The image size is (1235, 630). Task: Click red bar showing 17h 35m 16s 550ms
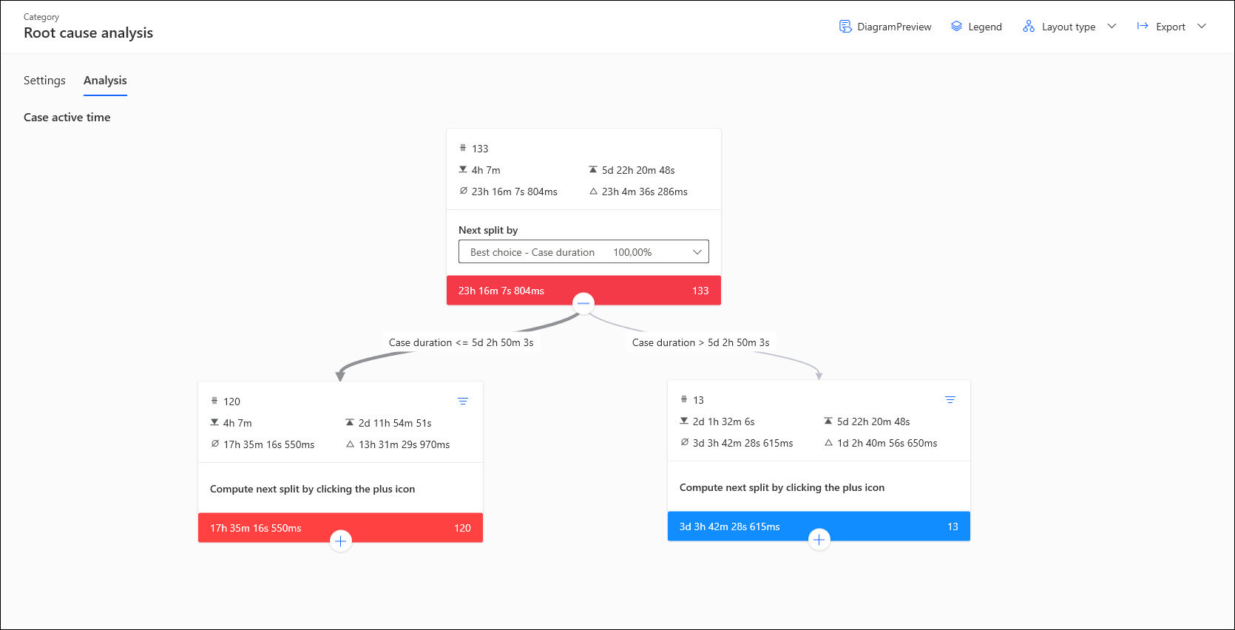(x=266, y=528)
